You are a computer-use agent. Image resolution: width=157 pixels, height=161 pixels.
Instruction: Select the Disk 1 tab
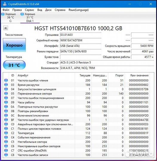(30, 18)
